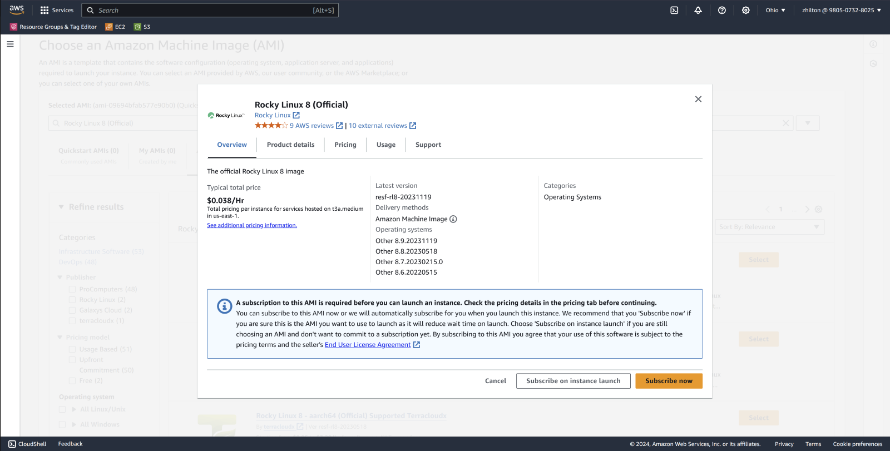Toggle the All Windows checkbox
The height and width of the screenshot is (451, 890).
(62, 424)
